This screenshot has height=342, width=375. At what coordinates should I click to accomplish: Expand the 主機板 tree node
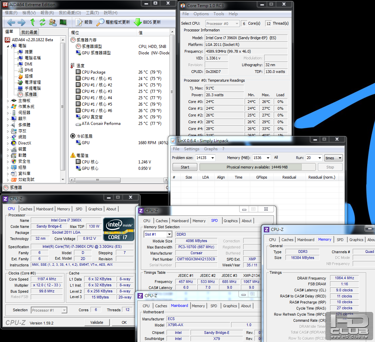pyautogui.click(x=8, y=101)
